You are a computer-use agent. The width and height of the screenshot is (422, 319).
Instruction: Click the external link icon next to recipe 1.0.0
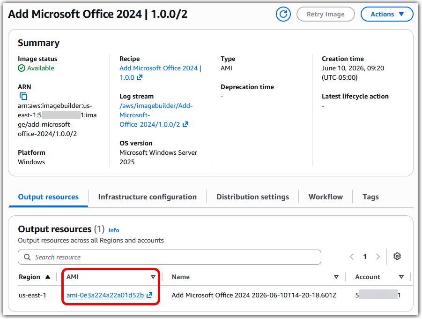click(x=140, y=77)
